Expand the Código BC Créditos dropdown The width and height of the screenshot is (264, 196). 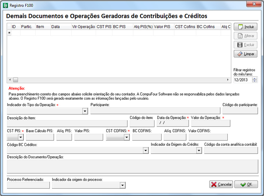point(146,151)
